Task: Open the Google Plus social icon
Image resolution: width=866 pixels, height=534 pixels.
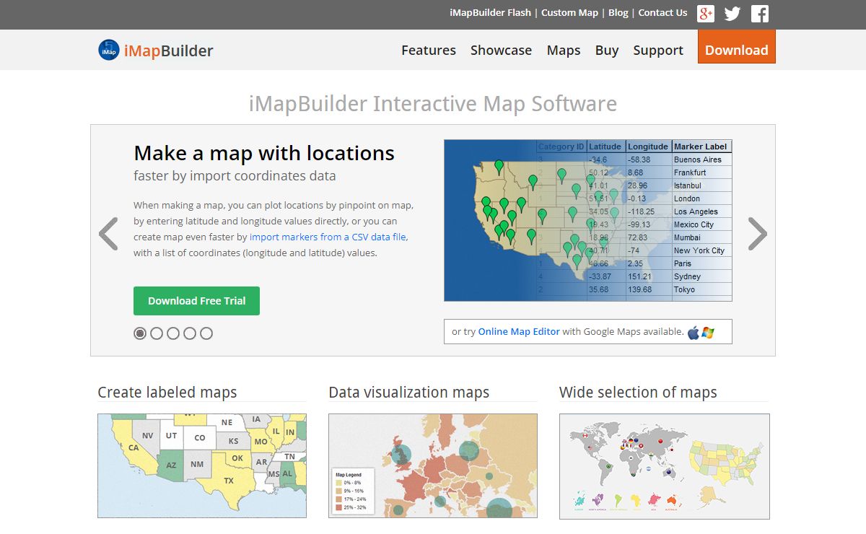Action: (x=705, y=13)
